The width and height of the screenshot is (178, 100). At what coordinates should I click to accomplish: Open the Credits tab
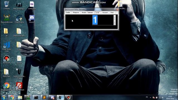(68, 12)
